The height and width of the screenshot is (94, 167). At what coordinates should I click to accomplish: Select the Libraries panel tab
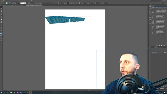point(156,47)
